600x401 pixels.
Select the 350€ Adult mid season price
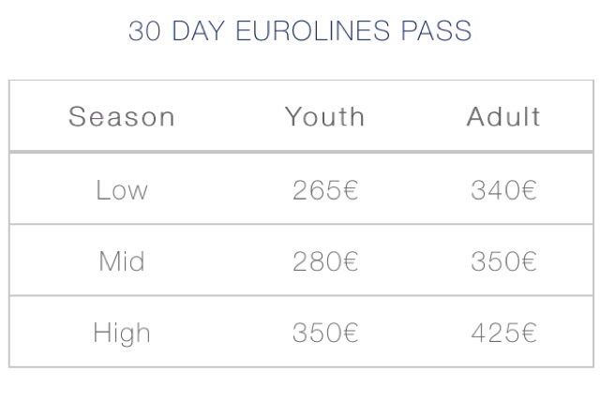click(503, 261)
